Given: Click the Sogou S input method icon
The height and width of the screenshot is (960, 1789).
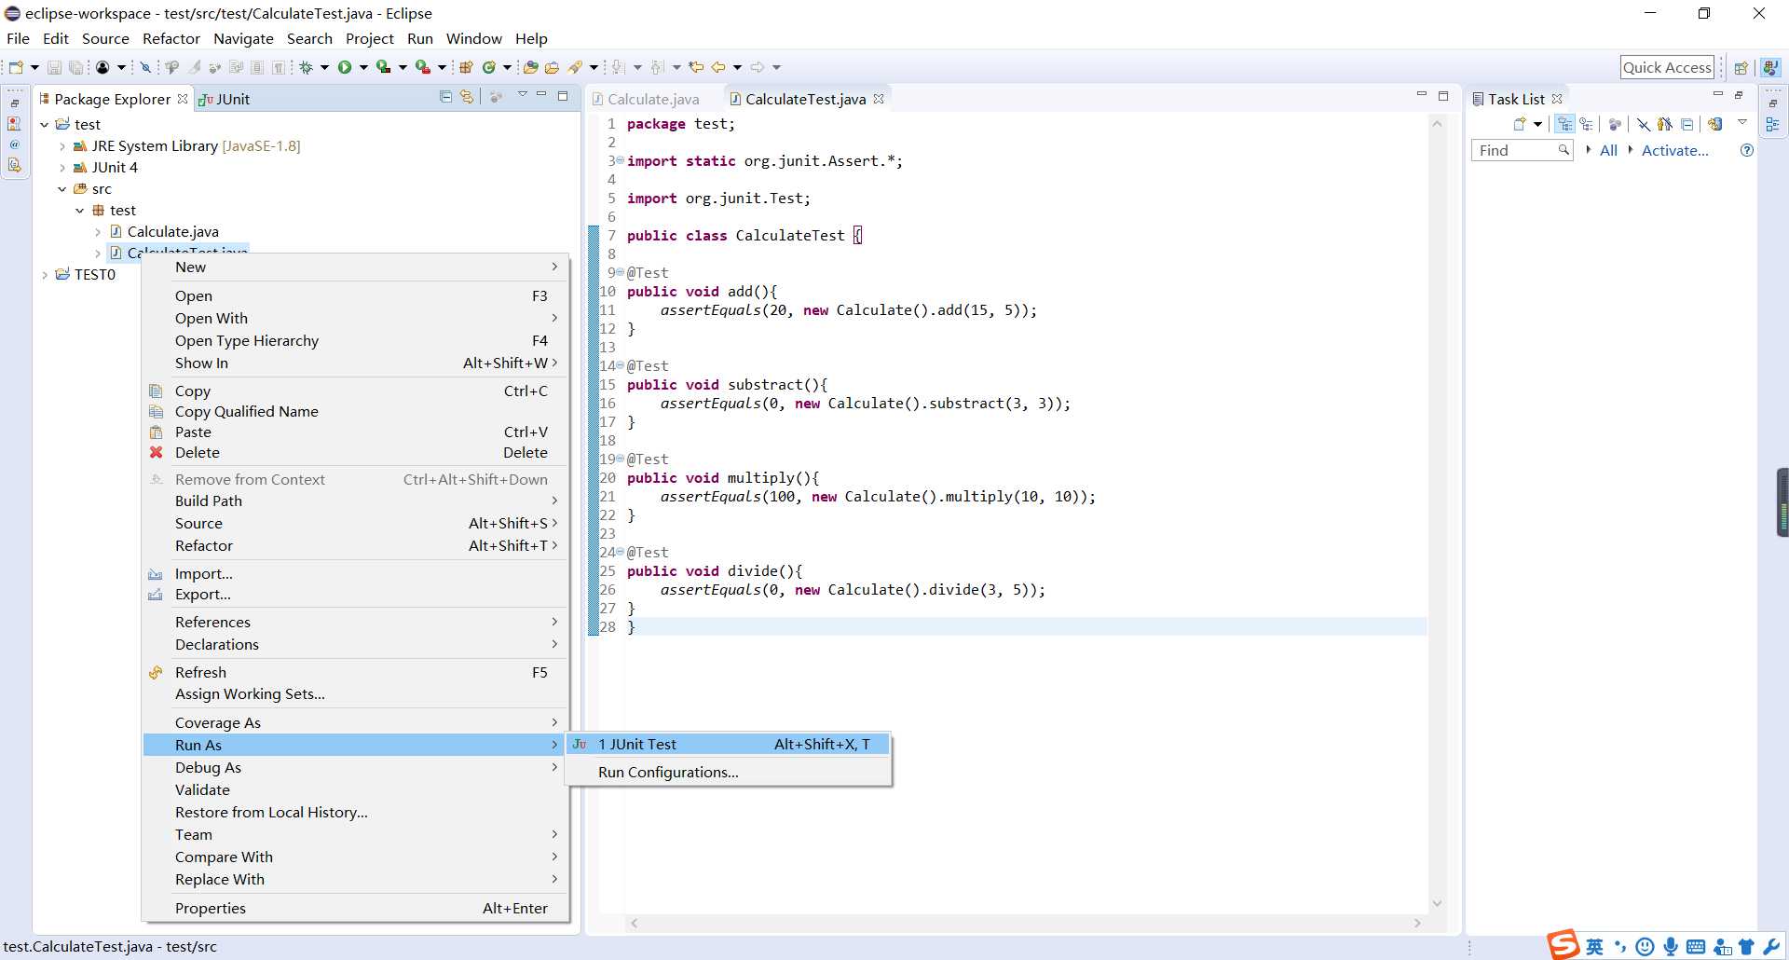Looking at the screenshot, I should coord(1564,944).
